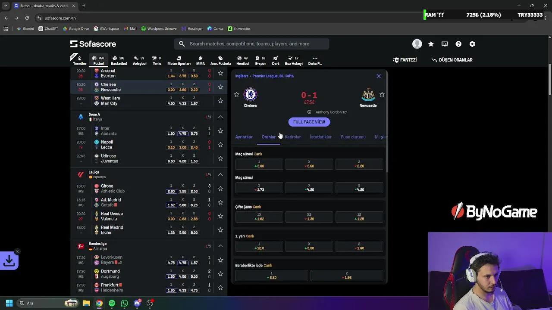
Task: Reload the page in Chrome
Action: tap(27, 18)
